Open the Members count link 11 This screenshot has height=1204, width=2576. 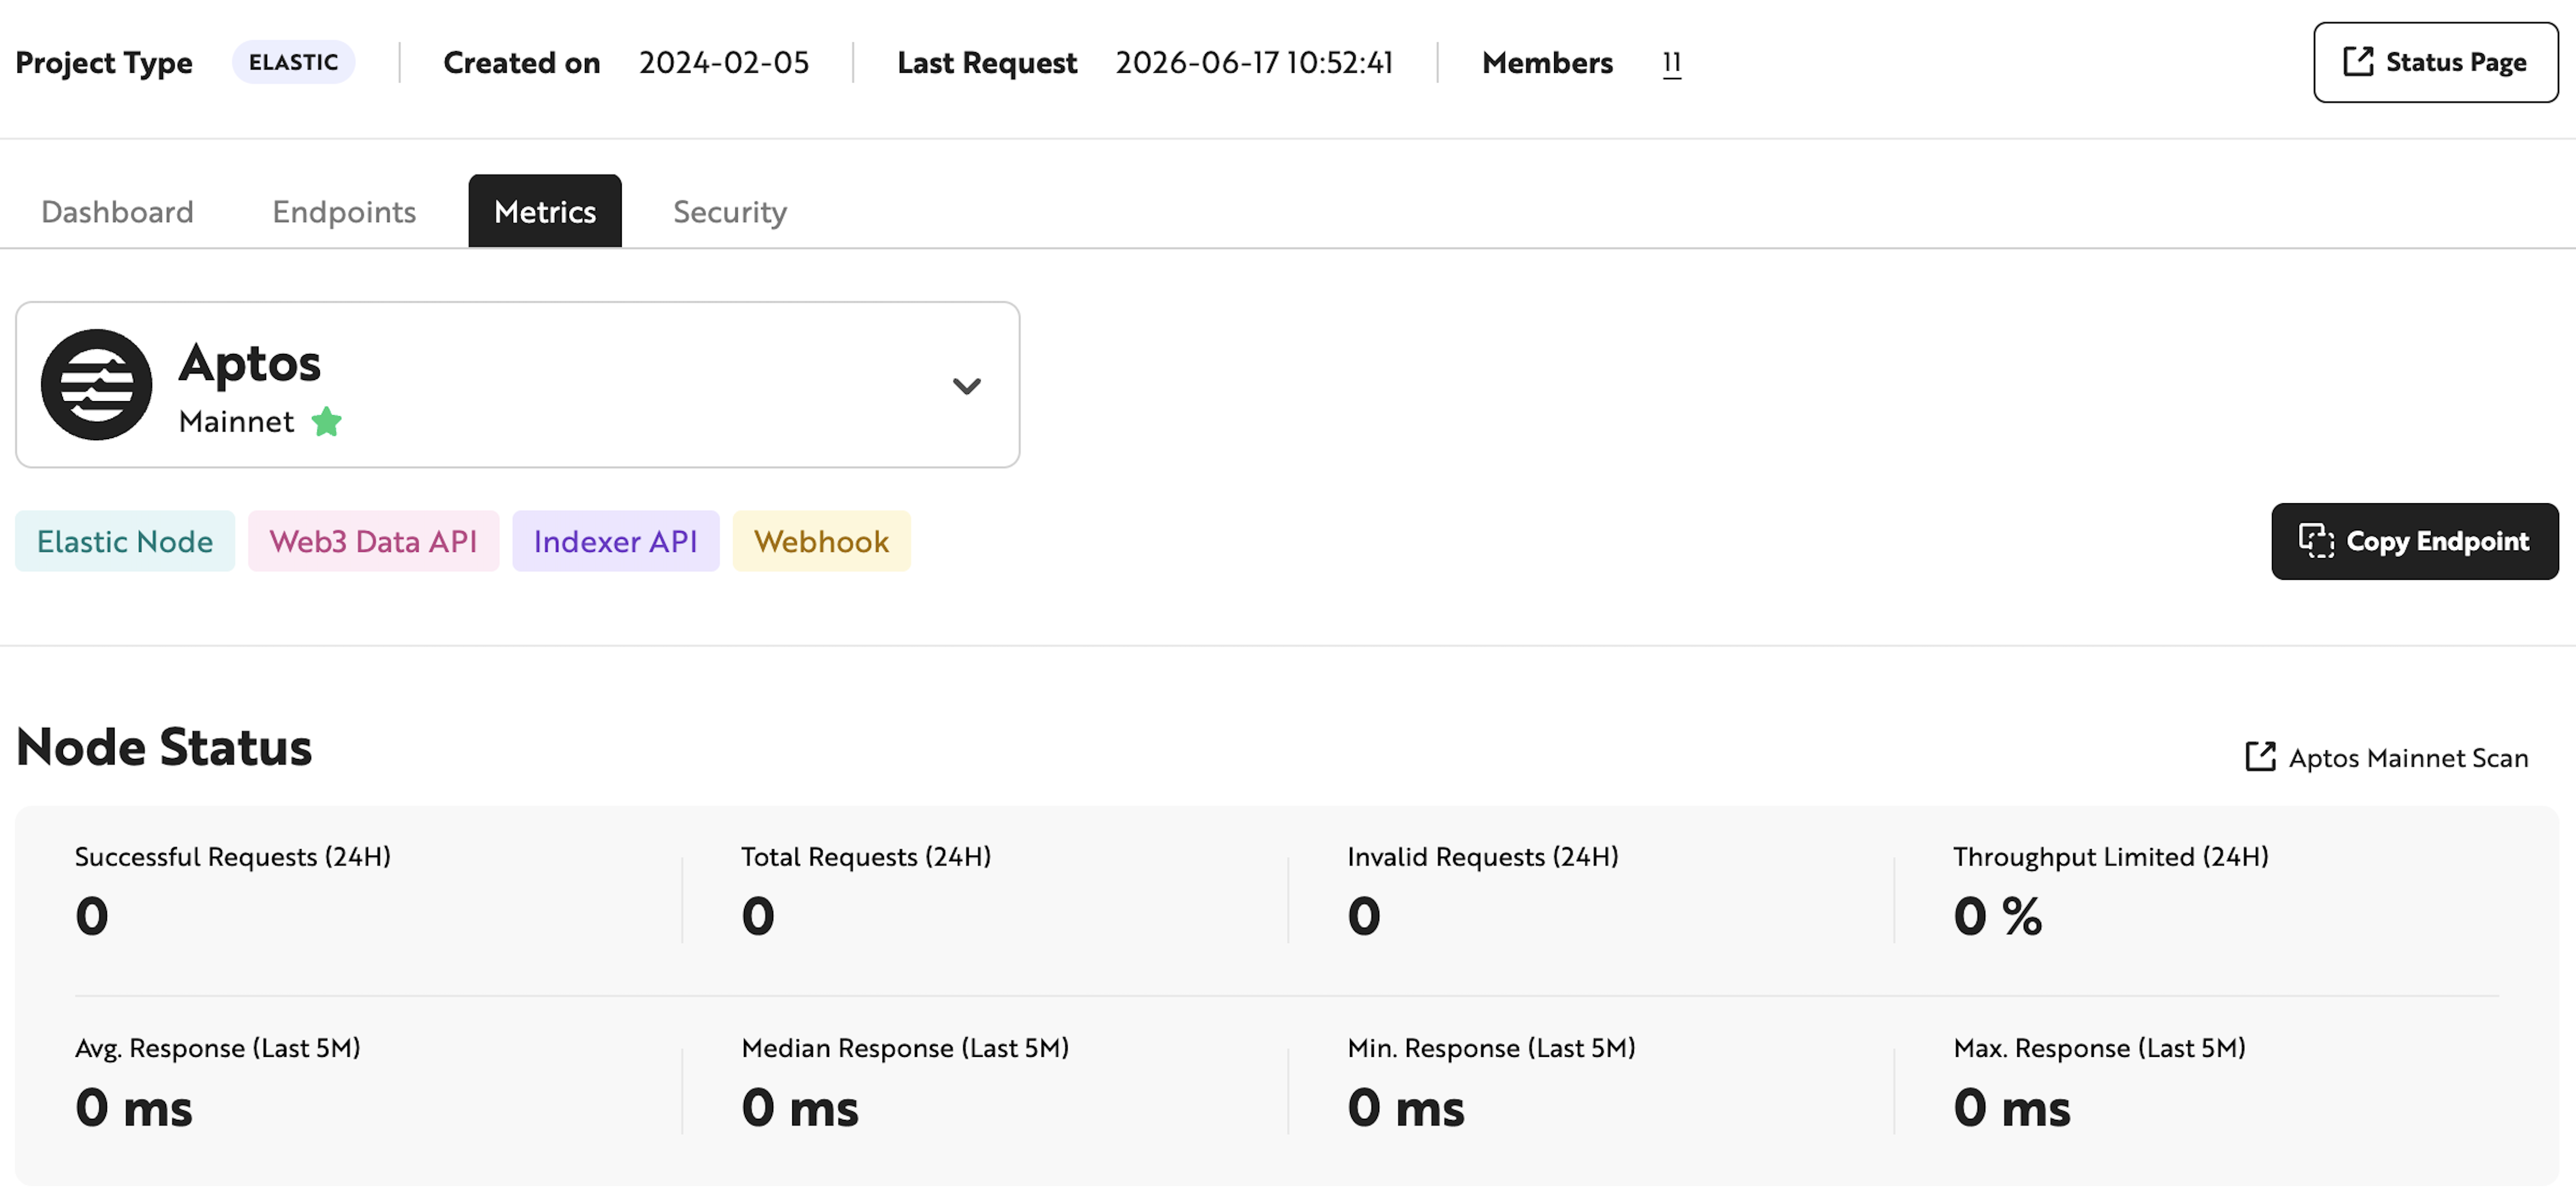[1671, 63]
